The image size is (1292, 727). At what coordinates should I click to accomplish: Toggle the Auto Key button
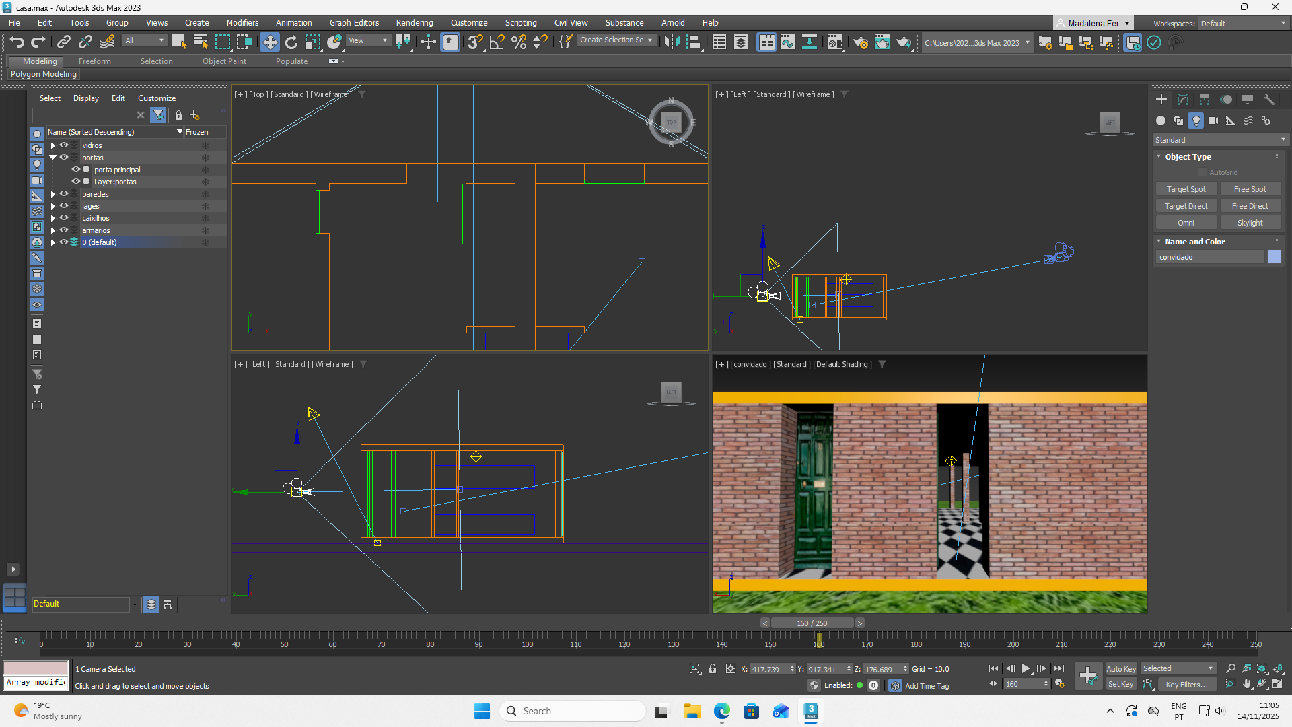click(1120, 668)
